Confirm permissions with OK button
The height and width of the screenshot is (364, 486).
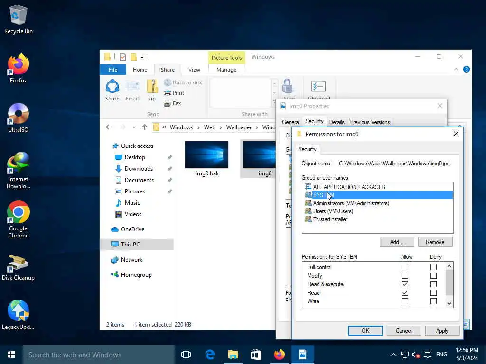coord(365,330)
